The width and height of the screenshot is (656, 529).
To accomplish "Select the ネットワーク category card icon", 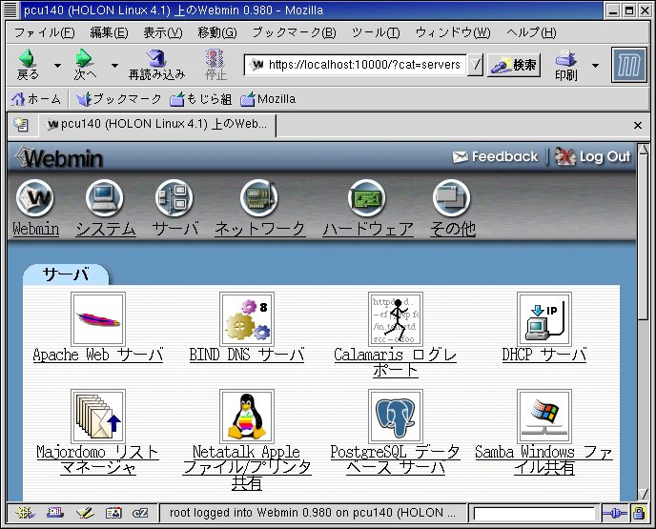I will (259, 198).
